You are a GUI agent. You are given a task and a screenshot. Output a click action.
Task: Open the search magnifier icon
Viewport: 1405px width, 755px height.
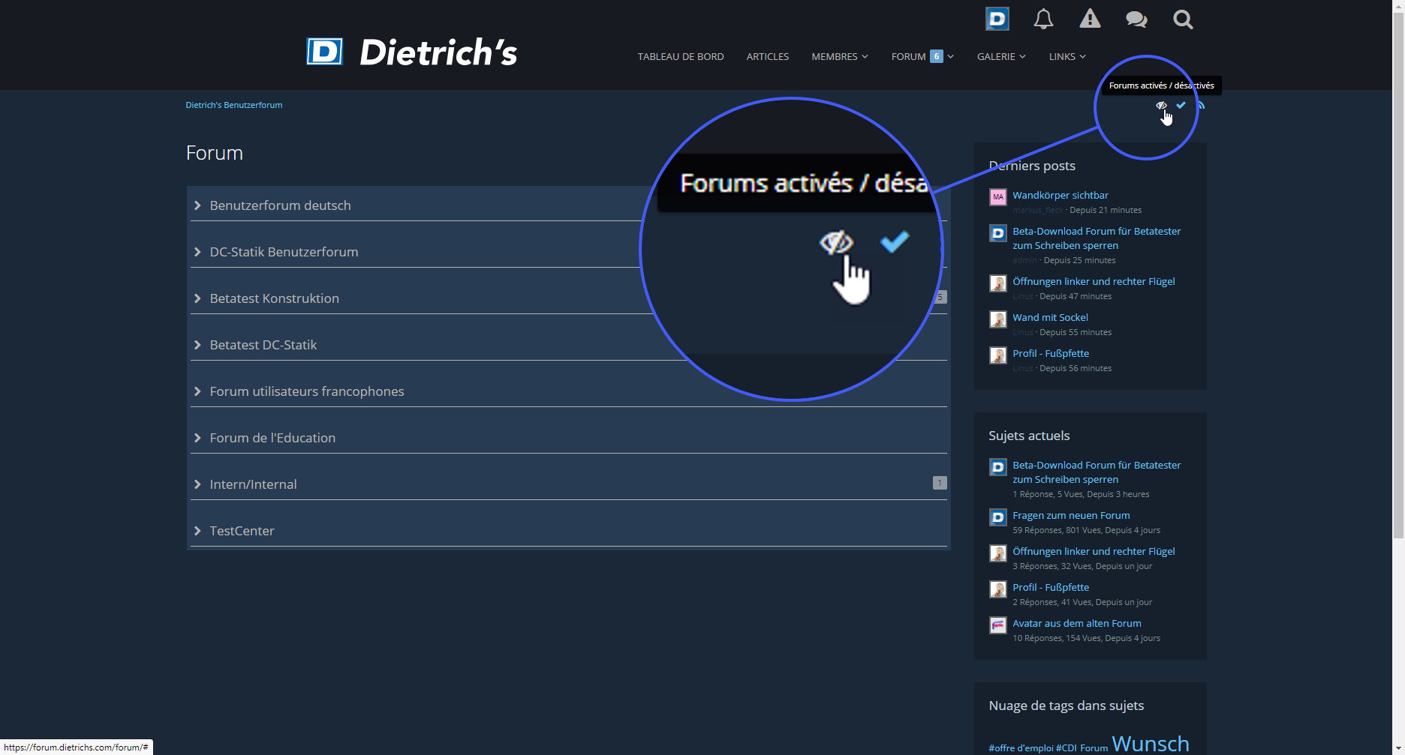(x=1183, y=19)
